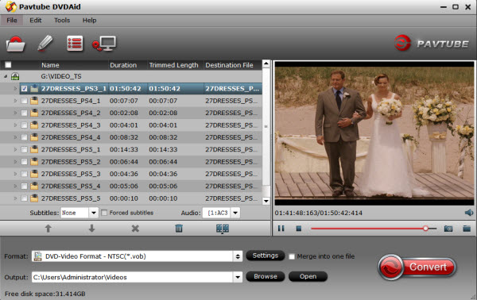Viewport: 477px width, 300px height.
Task: Open the Subtitles dropdown
Action: click(94, 213)
